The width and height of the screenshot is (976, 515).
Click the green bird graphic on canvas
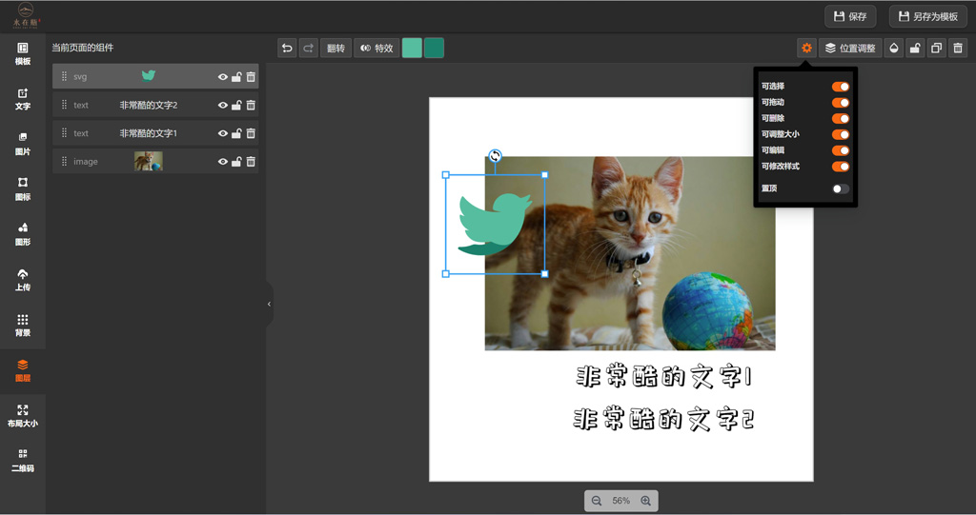(x=495, y=224)
